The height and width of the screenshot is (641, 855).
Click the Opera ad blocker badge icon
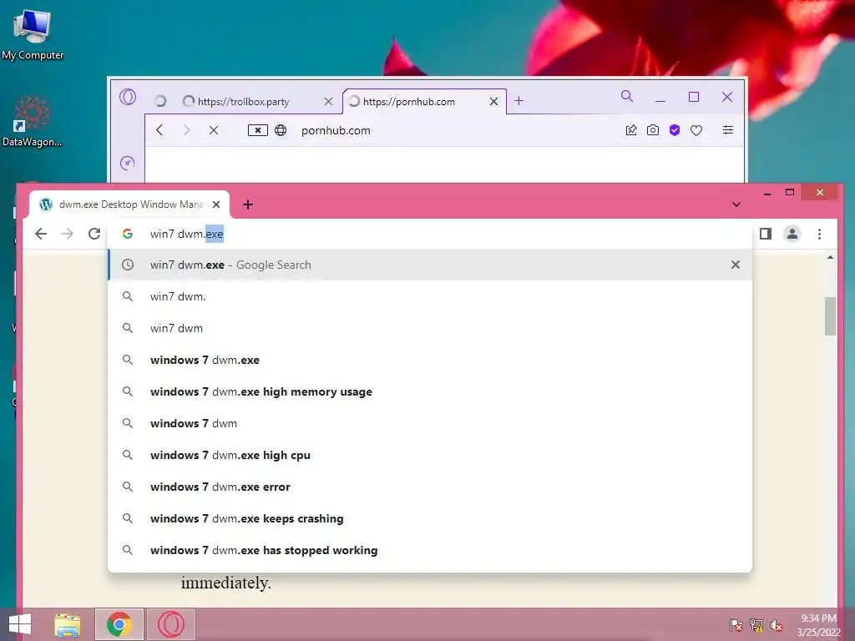coord(257,130)
